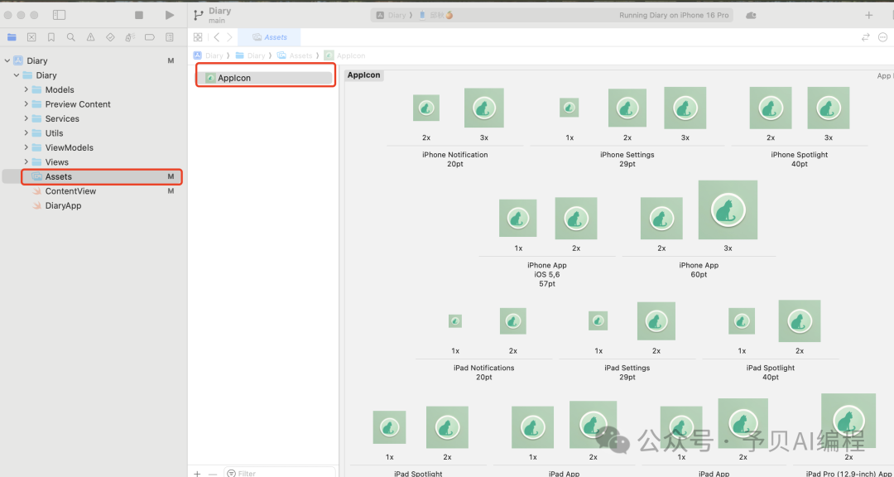Click the Xcode Cloud status icon

[x=751, y=15]
